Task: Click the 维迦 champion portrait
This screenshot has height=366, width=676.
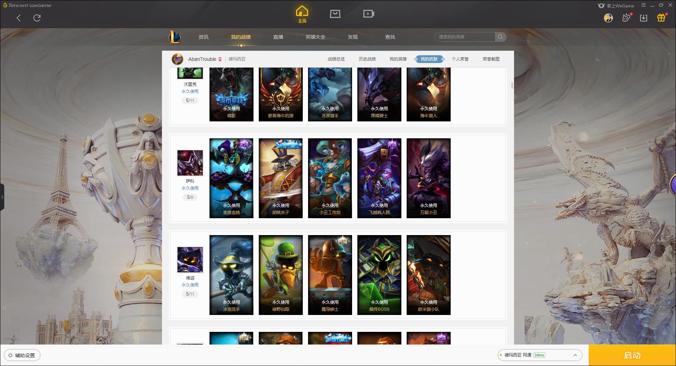Action: (190, 260)
